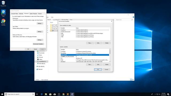Switch to the Remote tab
The image size is (171, 96).
[40, 14]
